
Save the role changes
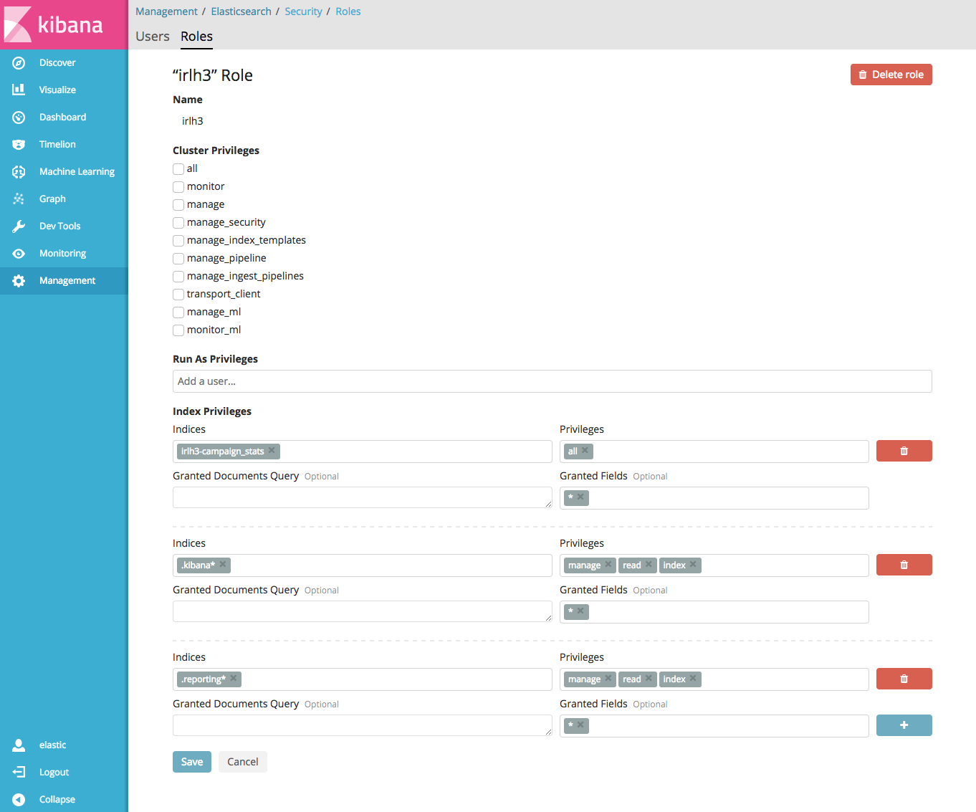click(192, 762)
